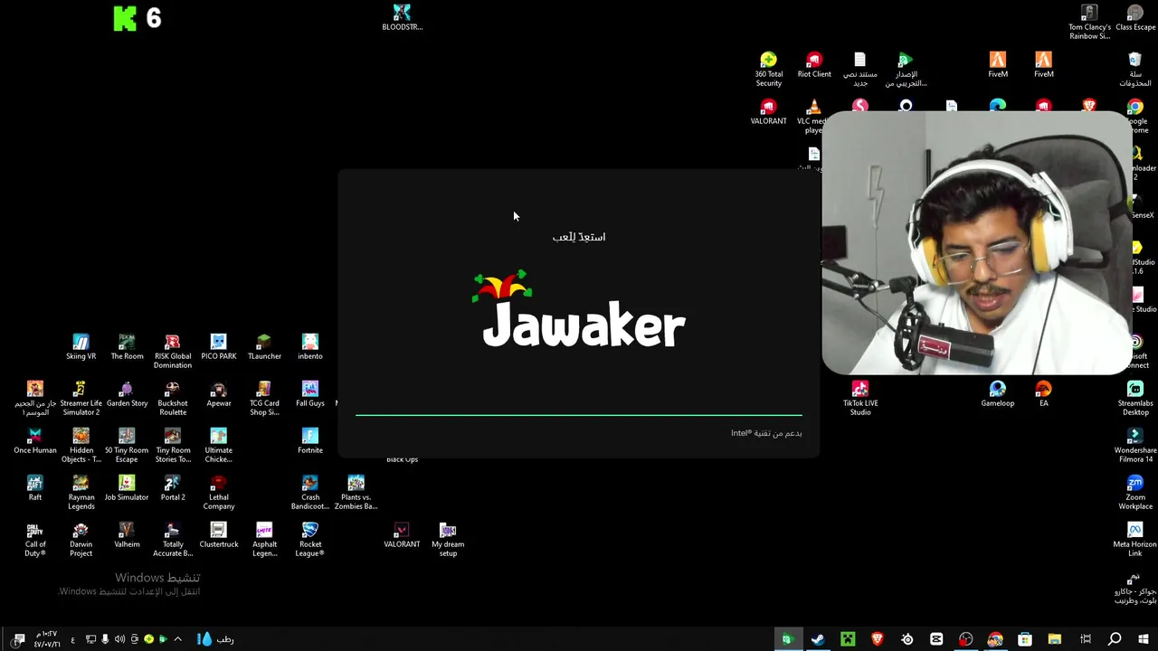The image size is (1158, 651).
Task: Open the left FiveM shortcut
Action: 998,64
